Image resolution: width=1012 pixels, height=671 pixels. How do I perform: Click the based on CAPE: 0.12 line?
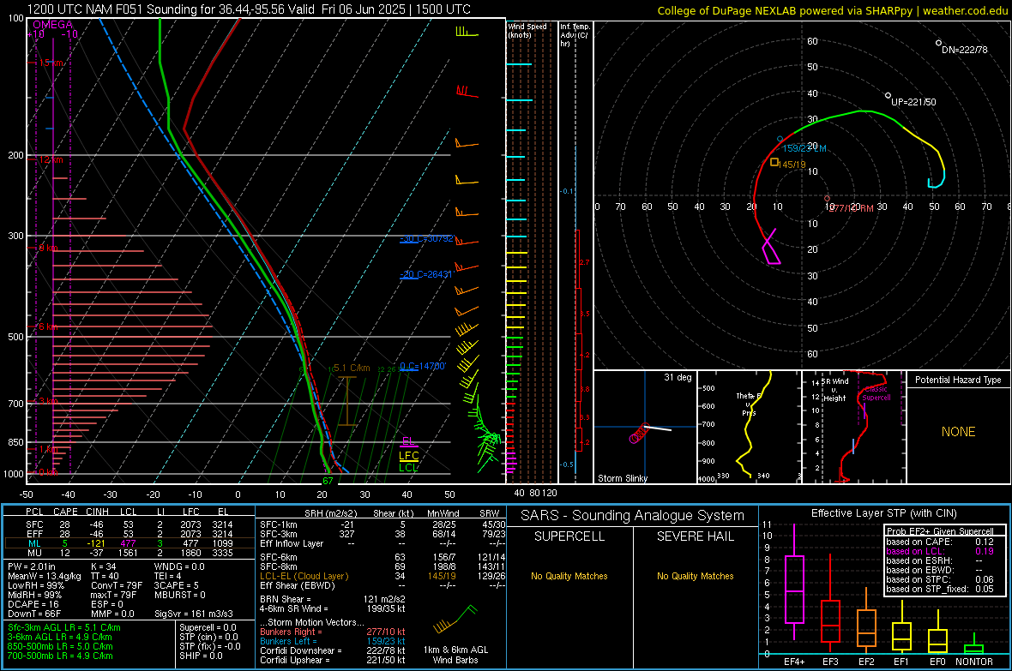939,542
